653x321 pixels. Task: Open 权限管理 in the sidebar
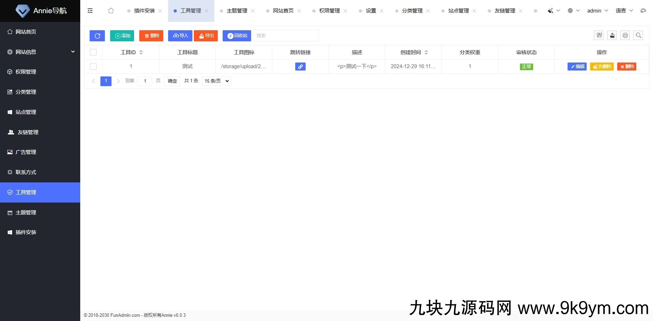(x=40, y=72)
